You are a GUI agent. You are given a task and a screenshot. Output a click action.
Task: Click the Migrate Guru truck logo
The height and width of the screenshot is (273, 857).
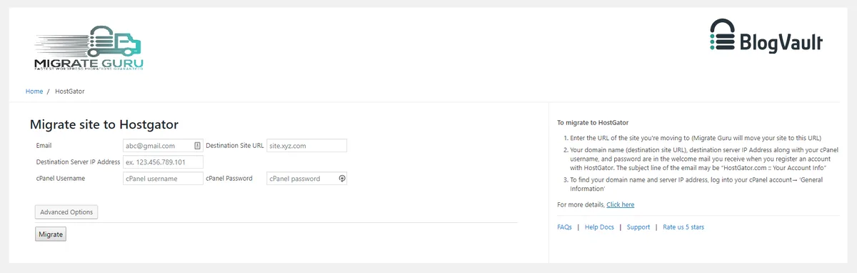coord(88,48)
